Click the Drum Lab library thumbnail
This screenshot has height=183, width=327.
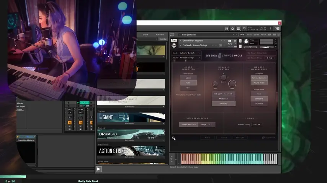tap(131, 134)
